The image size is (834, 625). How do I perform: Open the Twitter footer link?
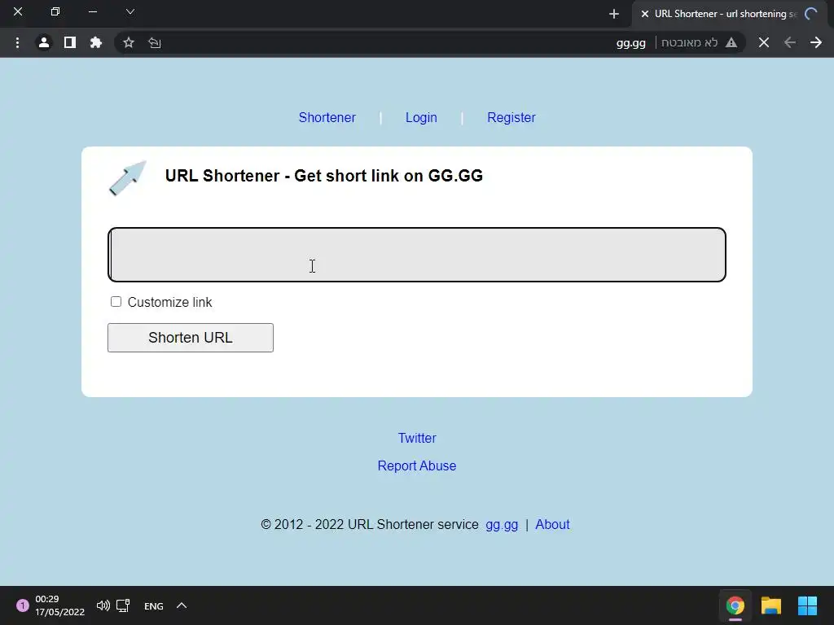pyautogui.click(x=417, y=438)
